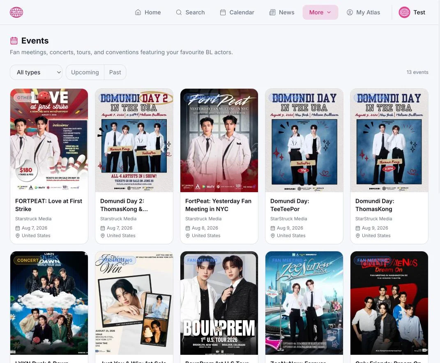Open LYKN Dusk & Dawn World Tour poster
Screen dimensions: 440x363
(49, 303)
